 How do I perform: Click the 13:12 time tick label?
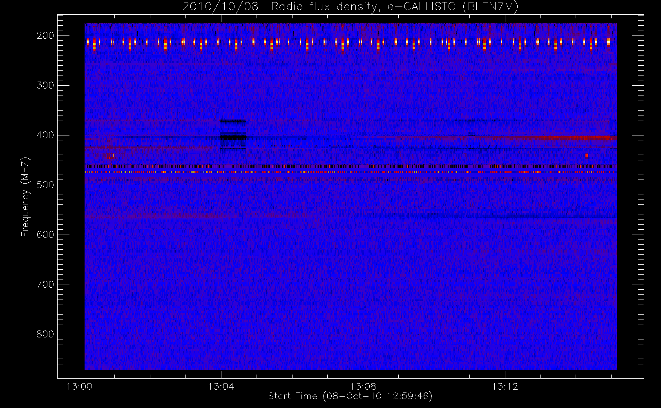point(505,386)
